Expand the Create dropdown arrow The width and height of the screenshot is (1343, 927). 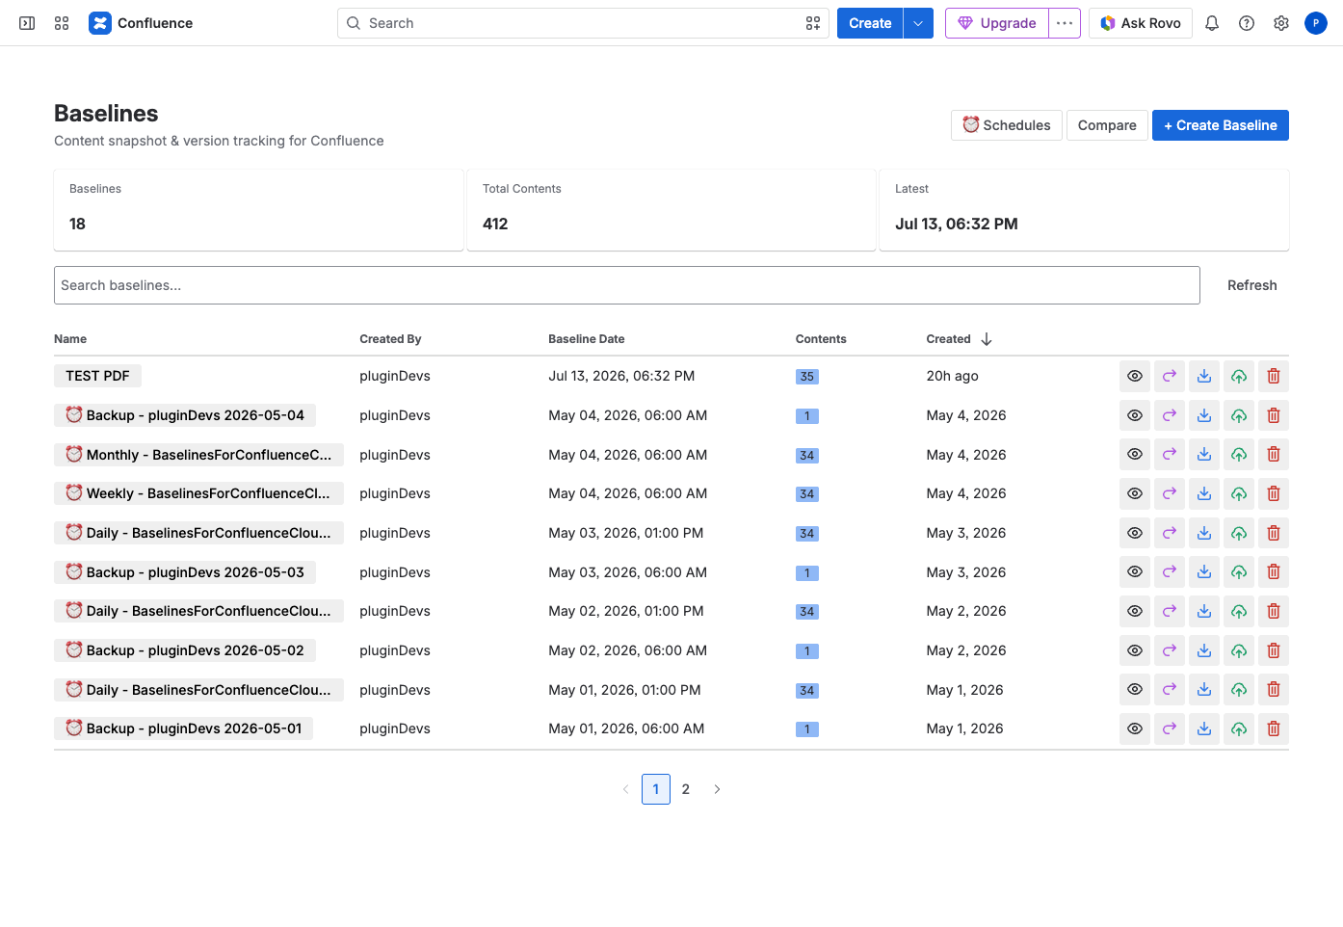918,23
